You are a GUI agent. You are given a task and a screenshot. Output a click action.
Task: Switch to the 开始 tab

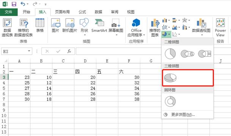click(x=27, y=12)
